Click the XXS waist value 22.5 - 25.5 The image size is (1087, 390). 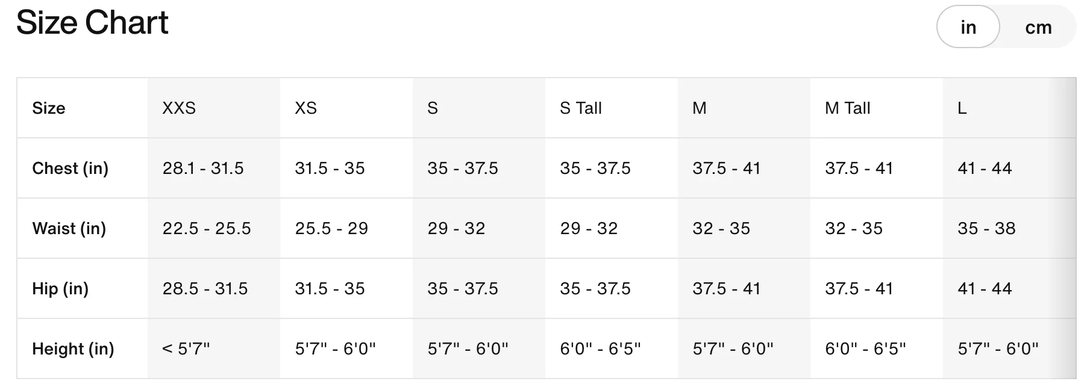pyautogui.click(x=207, y=229)
